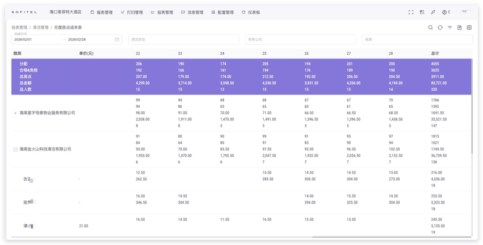Image resolution: width=483 pixels, height=245 pixels.
Task: Click the language translate icon
Action: 422,12
